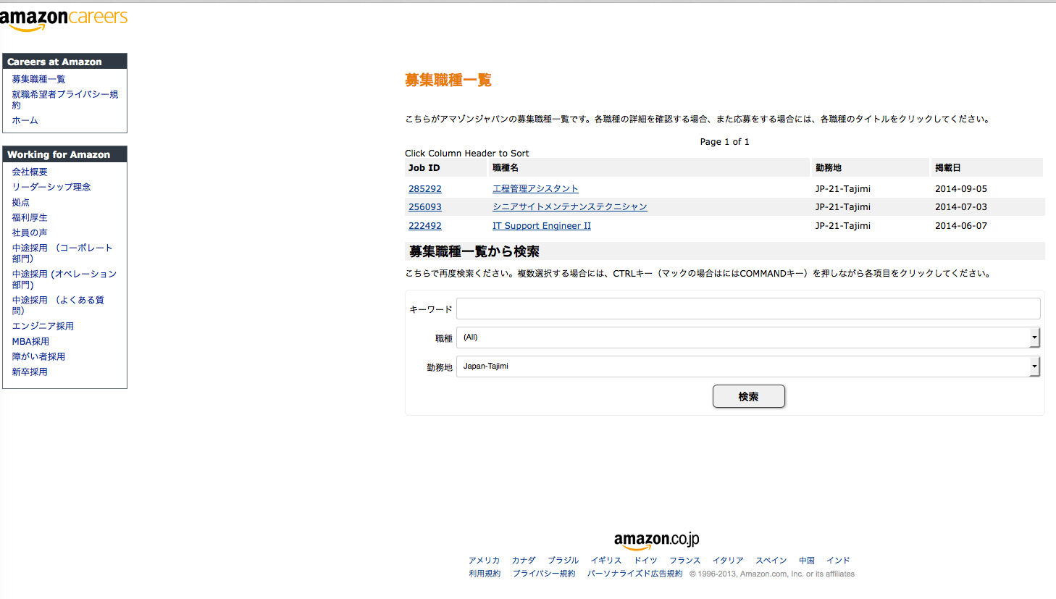This screenshot has height=599, width=1056.
Task: Click the Amazon Careers logo
Action: click(64, 20)
